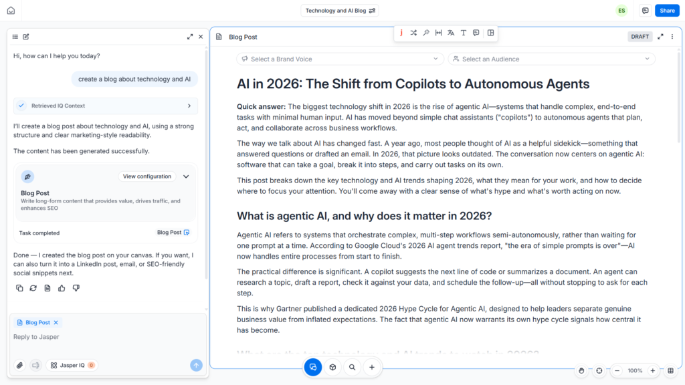This screenshot has height=385, width=685.
Task: Expand the Retrieved IQ Context row
Action: pos(106,106)
